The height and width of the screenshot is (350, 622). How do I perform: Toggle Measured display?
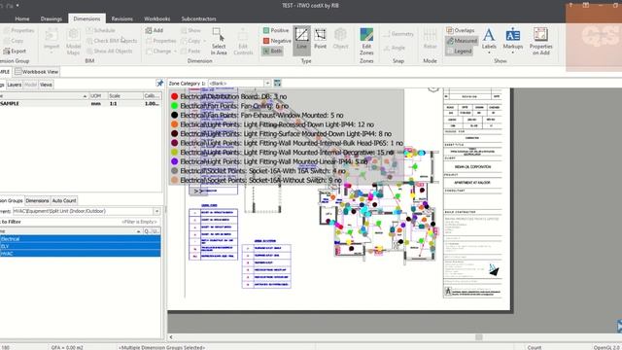[x=462, y=41]
